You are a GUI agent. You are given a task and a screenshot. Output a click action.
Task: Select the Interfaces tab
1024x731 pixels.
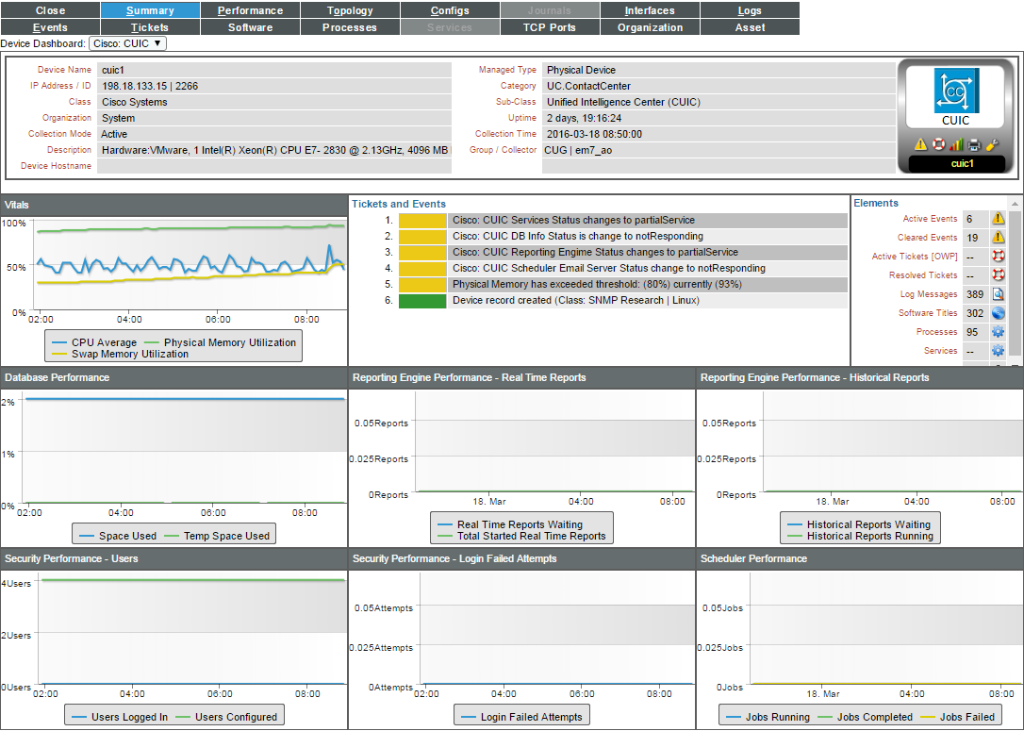click(650, 10)
